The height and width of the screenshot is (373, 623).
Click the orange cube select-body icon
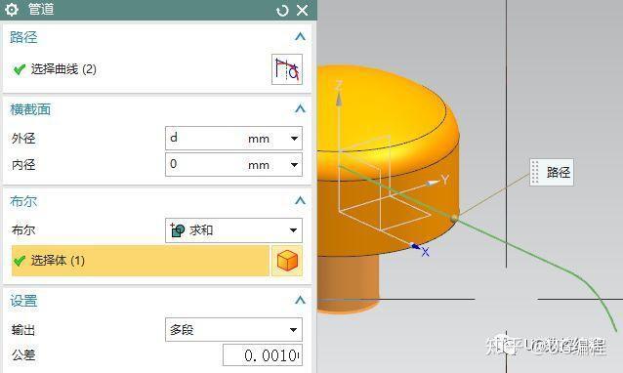(x=287, y=261)
